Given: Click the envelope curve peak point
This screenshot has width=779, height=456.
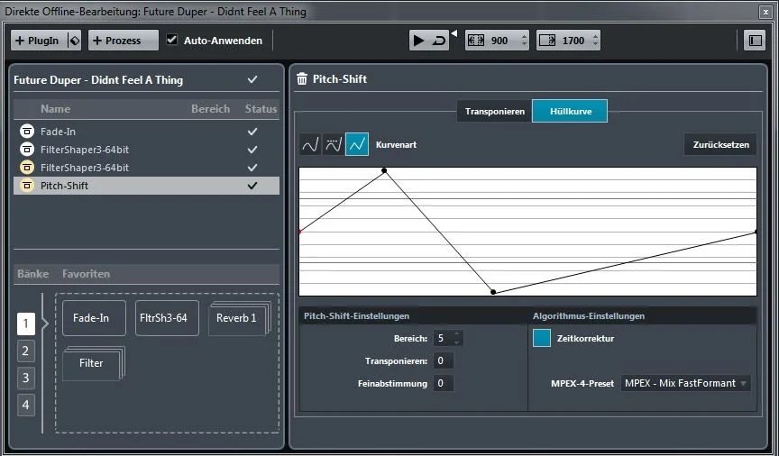Looking at the screenshot, I should [x=384, y=171].
